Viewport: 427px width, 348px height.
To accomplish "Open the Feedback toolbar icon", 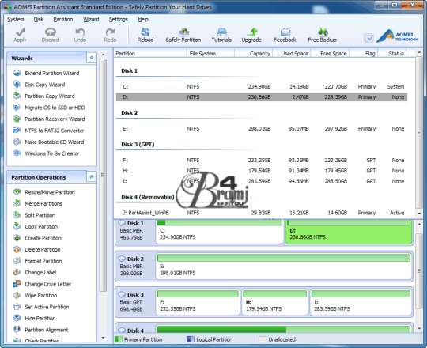I will [x=285, y=35].
